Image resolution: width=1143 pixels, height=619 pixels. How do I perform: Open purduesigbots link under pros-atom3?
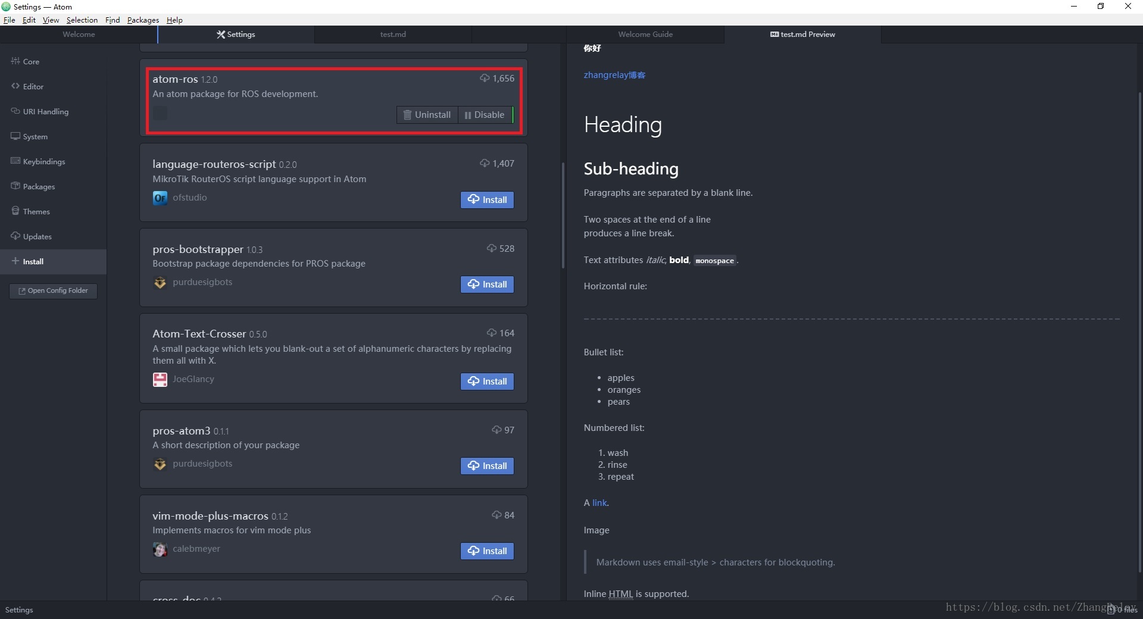click(x=202, y=464)
